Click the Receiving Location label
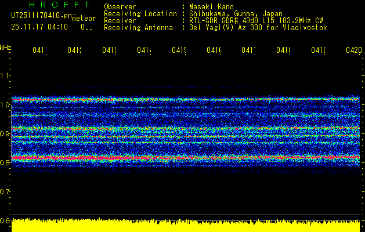The image size is (365, 232). [x=140, y=13]
